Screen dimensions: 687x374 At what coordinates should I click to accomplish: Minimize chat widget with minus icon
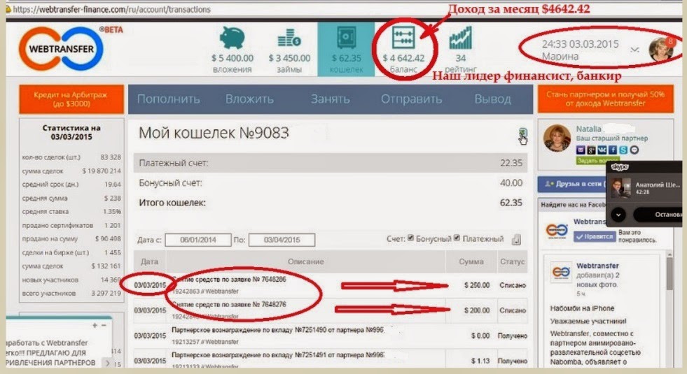click(104, 326)
